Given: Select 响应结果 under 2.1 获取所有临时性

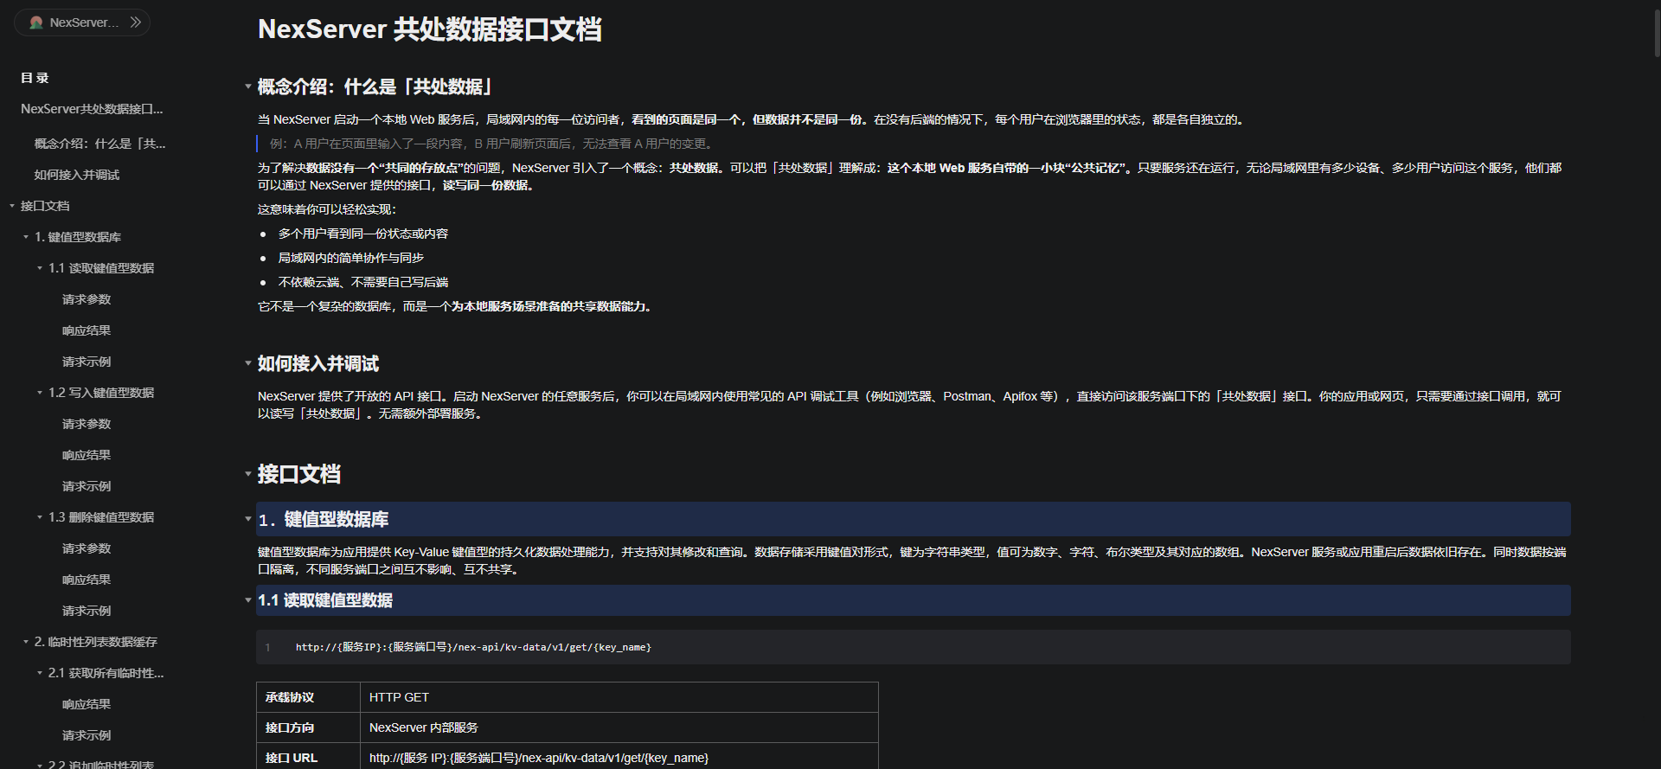Looking at the screenshot, I should tap(87, 704).
